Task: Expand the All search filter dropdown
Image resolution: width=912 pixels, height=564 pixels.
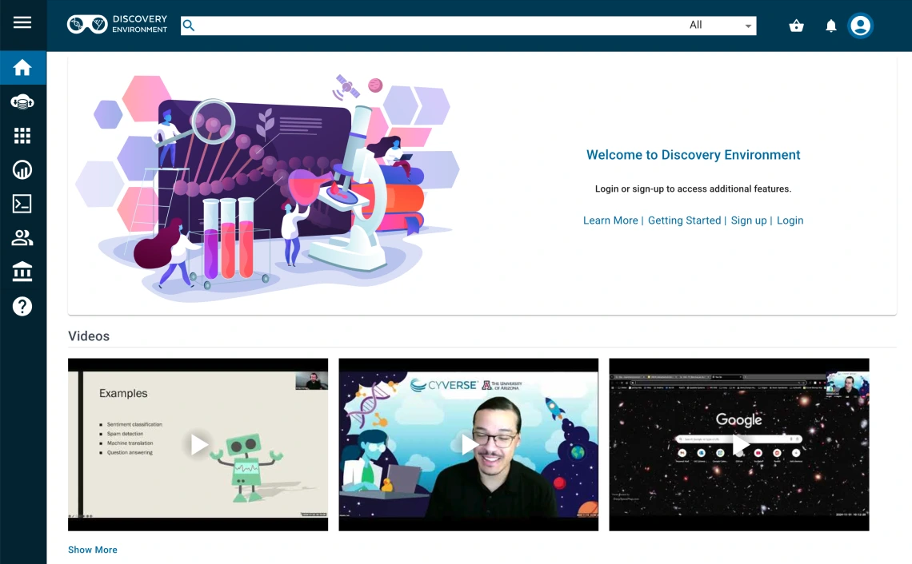Action: (x=720, y=26)
